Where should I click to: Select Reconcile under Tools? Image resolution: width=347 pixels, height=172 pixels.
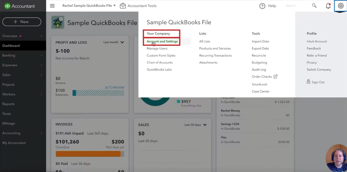point(259,56)
